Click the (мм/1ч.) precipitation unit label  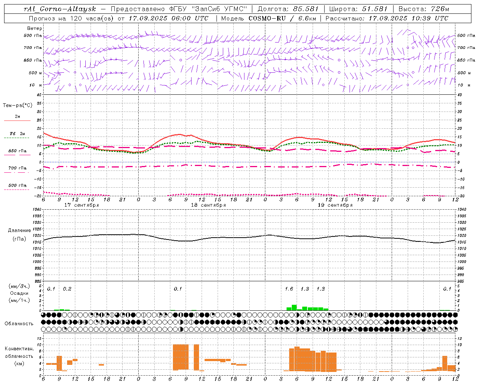pos(19,300)
